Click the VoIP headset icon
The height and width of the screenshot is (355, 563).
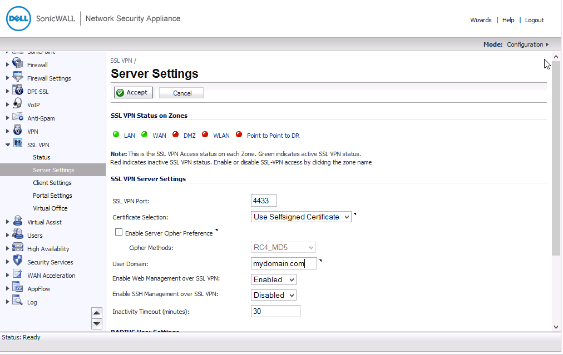[x=18, y=103]
